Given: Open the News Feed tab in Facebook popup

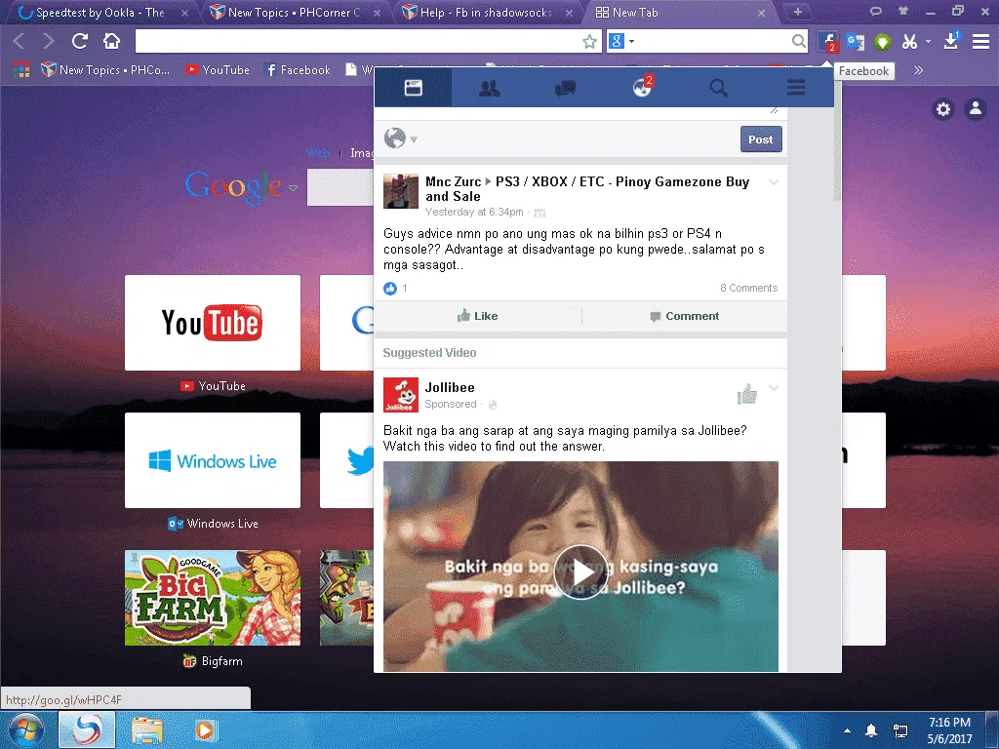Looking at the screenshot, I should pos(413,87).
